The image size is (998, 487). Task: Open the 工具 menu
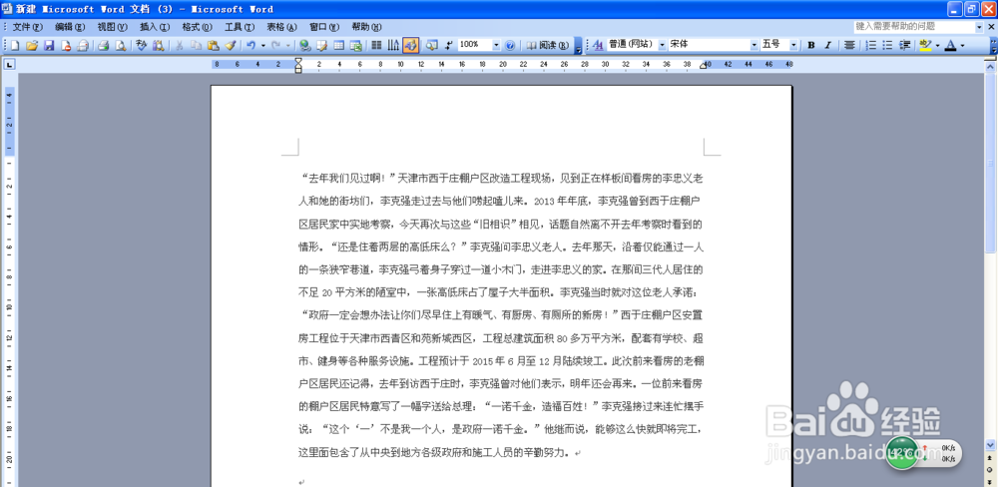click(x=240, y=27)
